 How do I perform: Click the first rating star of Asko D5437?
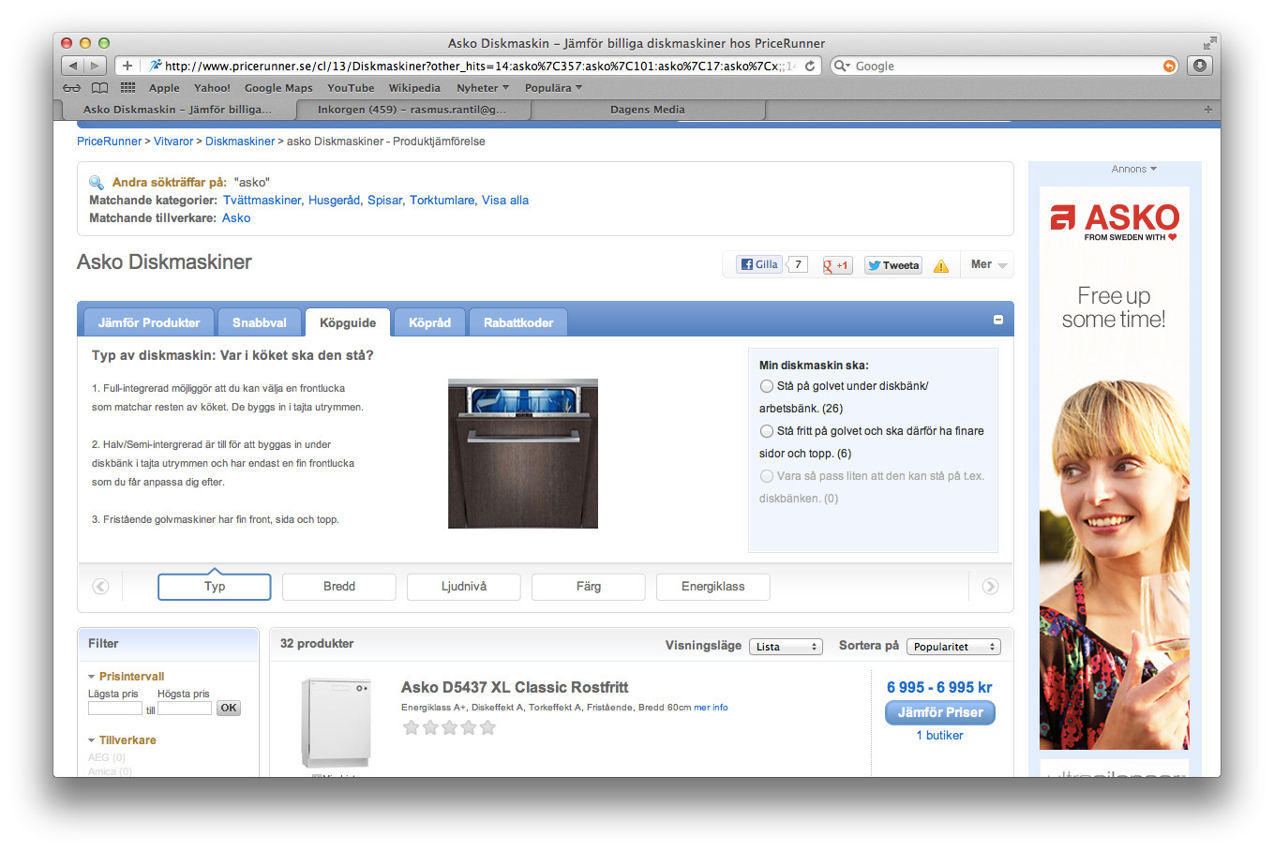tap(411, 727)
